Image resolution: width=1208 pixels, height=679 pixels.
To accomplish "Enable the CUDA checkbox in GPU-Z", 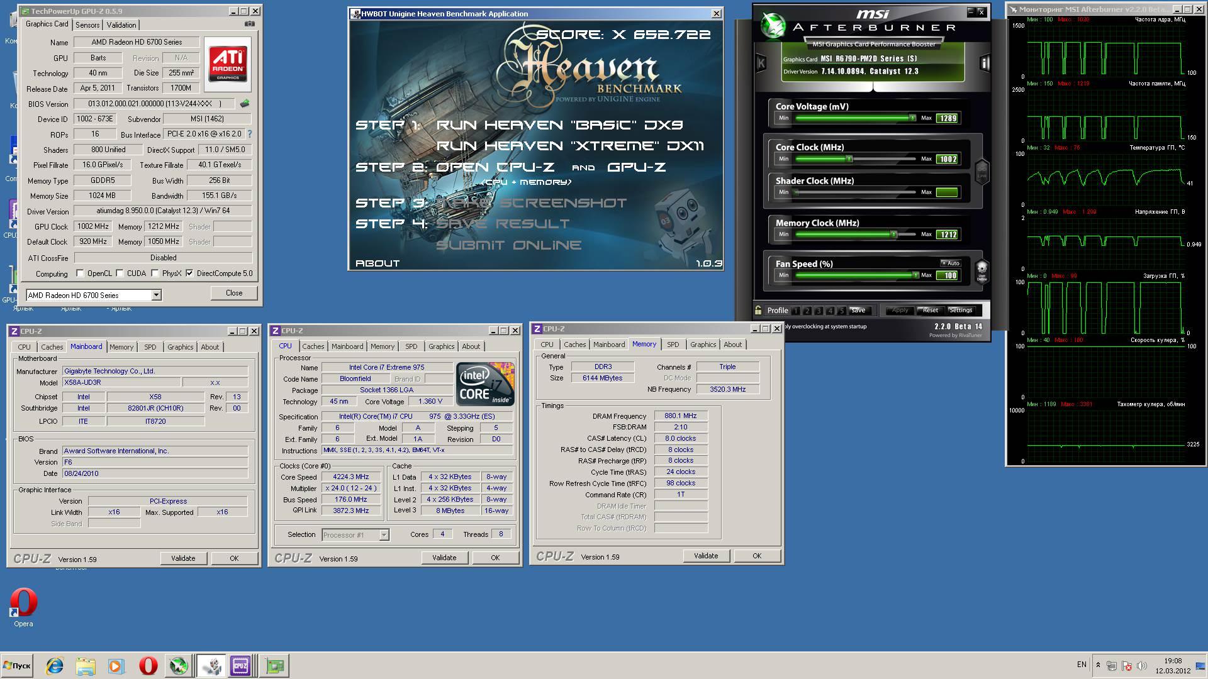I will click(x=120, y=273).
